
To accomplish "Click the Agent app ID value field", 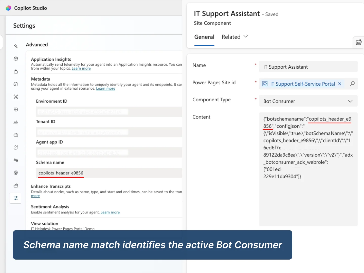I will point(109,152).
